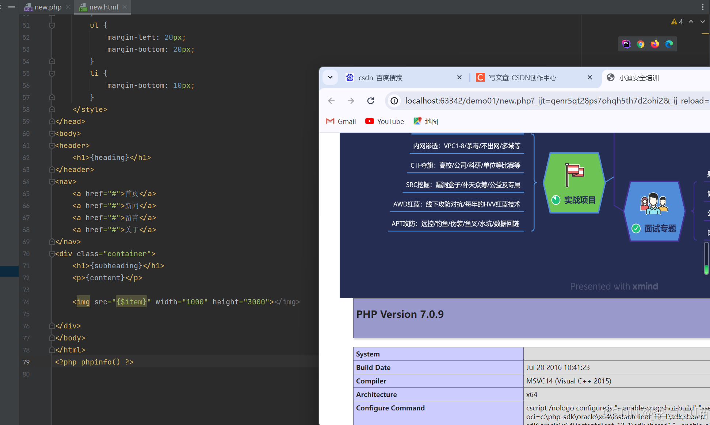Click the 首页 anchor code line
Viewport: 710px width, 425px height.
114,194
